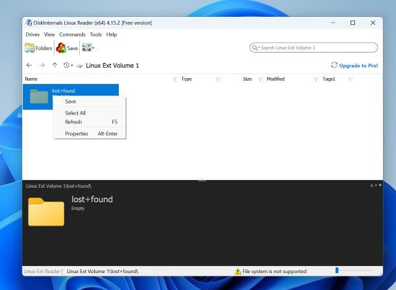This screenshot has width=396, height=290.
Task: Click the preview panel splitter grip
Action: 202,181
